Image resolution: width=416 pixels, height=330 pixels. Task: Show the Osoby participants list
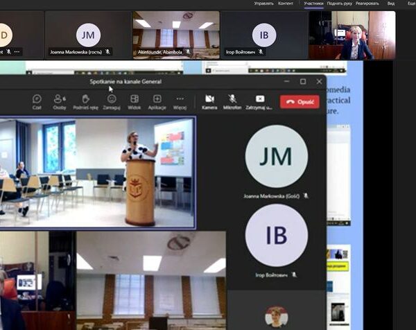(60, 101)
